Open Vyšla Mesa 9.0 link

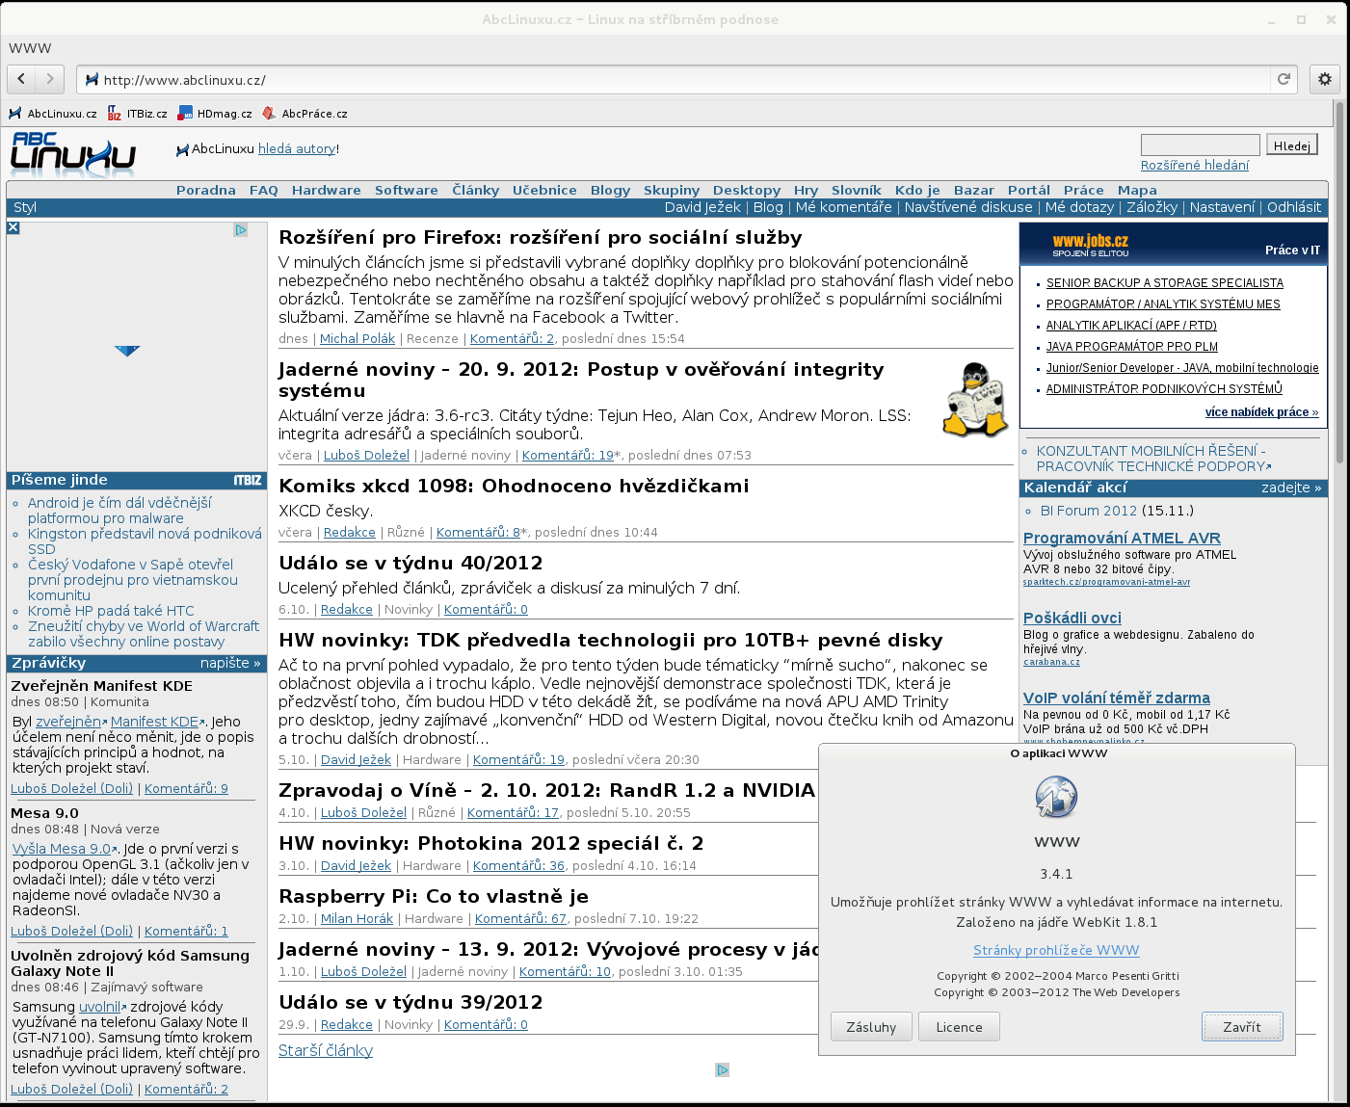[62, 849]
